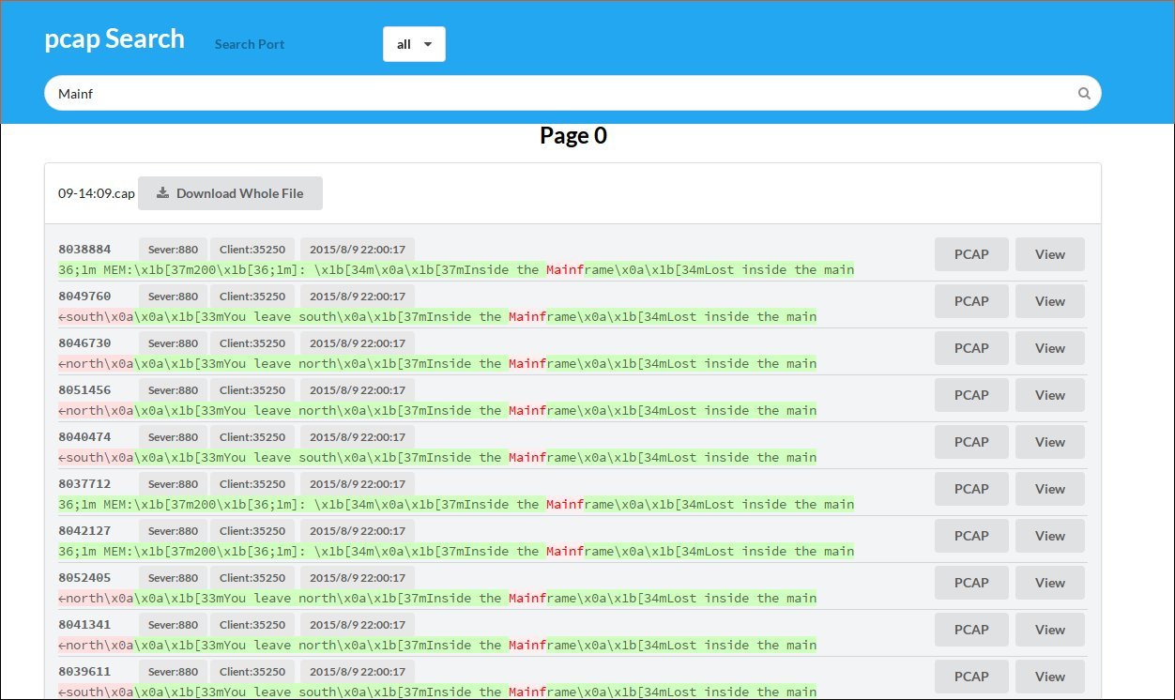Screen dimensions: 1175x700
Task: Click the PCAP button for packet 8052405
Action: [971, 583]
